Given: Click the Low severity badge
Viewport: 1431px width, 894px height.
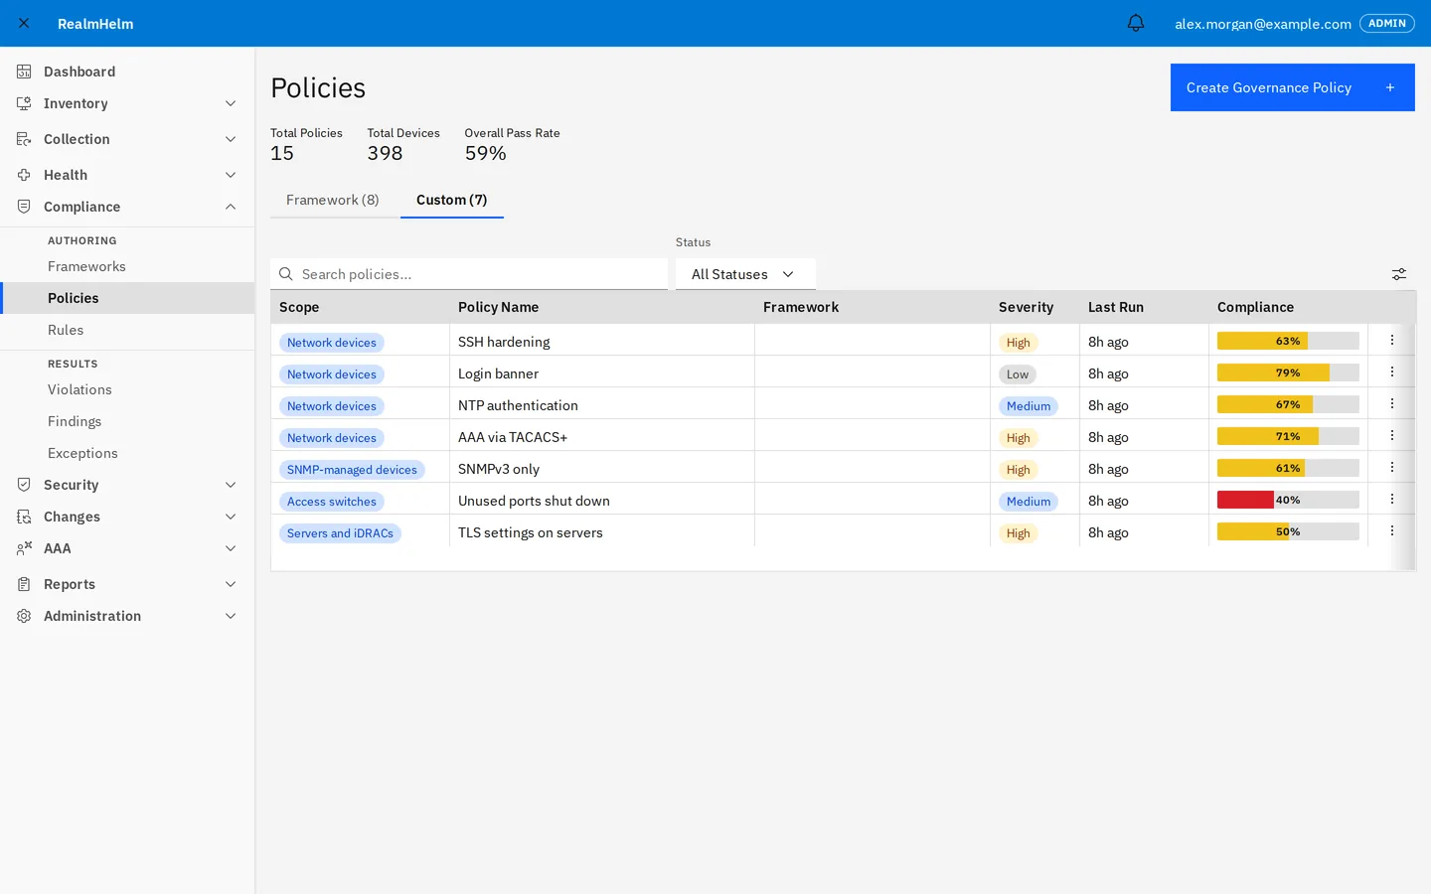Looking at the screenshot, I should pos(1018,374).
